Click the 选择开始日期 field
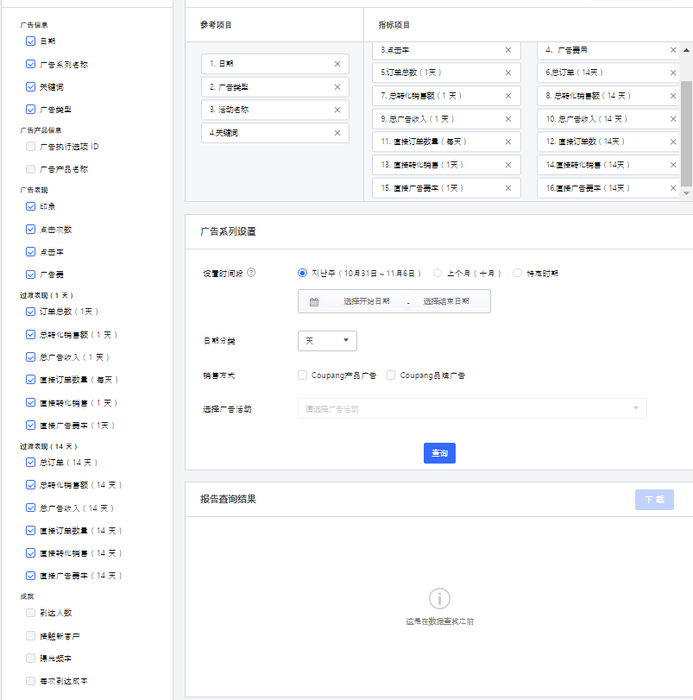The image size is (693, 700). [x=367, y=301]
